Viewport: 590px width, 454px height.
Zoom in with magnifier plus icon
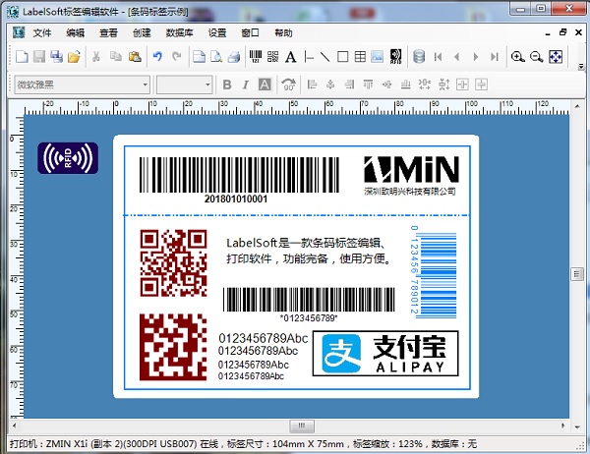click(x=518, y=57)
